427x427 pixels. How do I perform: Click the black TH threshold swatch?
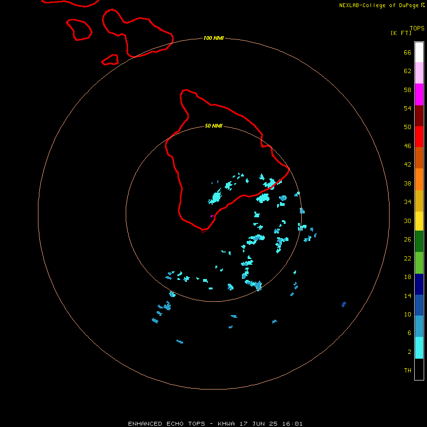(x=419, y=369)
